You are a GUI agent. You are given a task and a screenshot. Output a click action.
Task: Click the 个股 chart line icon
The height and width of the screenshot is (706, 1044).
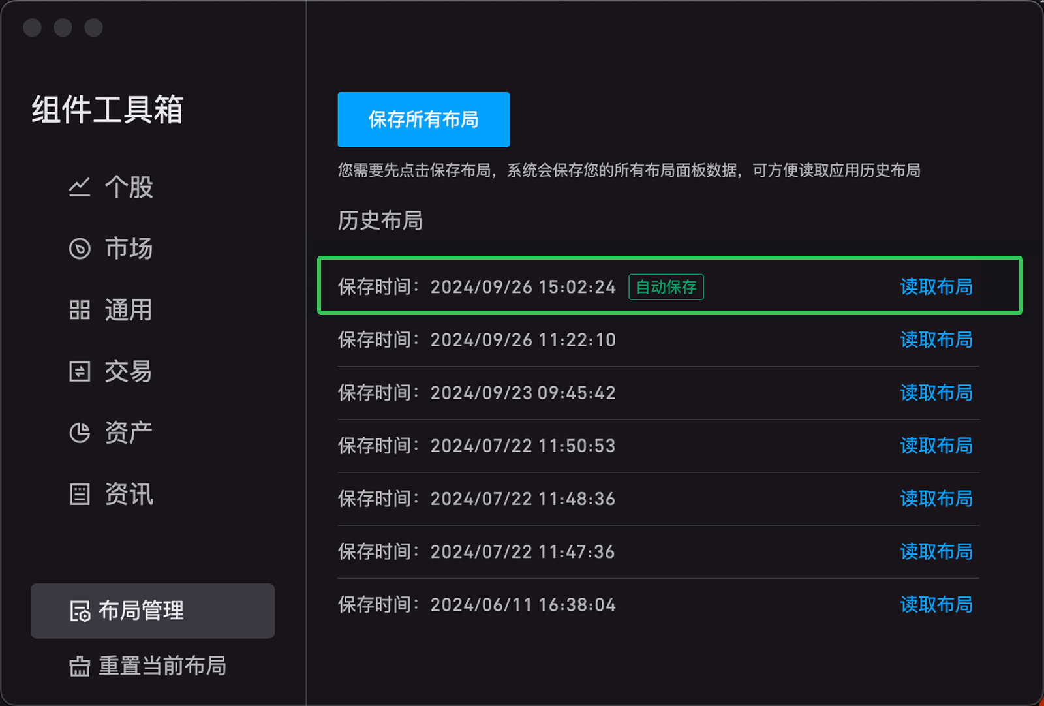[x=80, y=187]
